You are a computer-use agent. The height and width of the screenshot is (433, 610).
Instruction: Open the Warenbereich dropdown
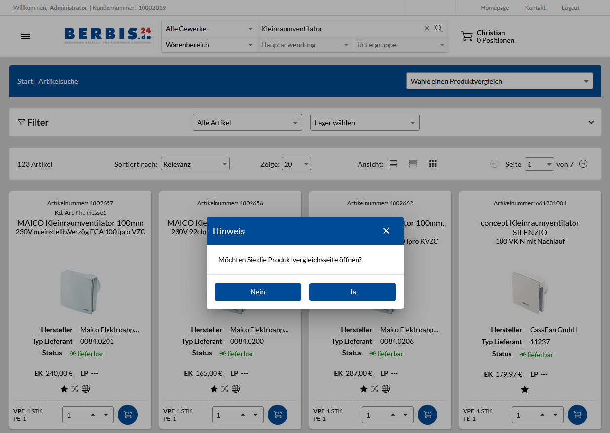click(x=209, y=45)
